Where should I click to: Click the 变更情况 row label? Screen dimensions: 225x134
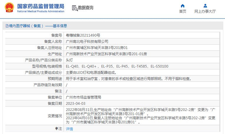pyautogui.click(x=55, y=116)
